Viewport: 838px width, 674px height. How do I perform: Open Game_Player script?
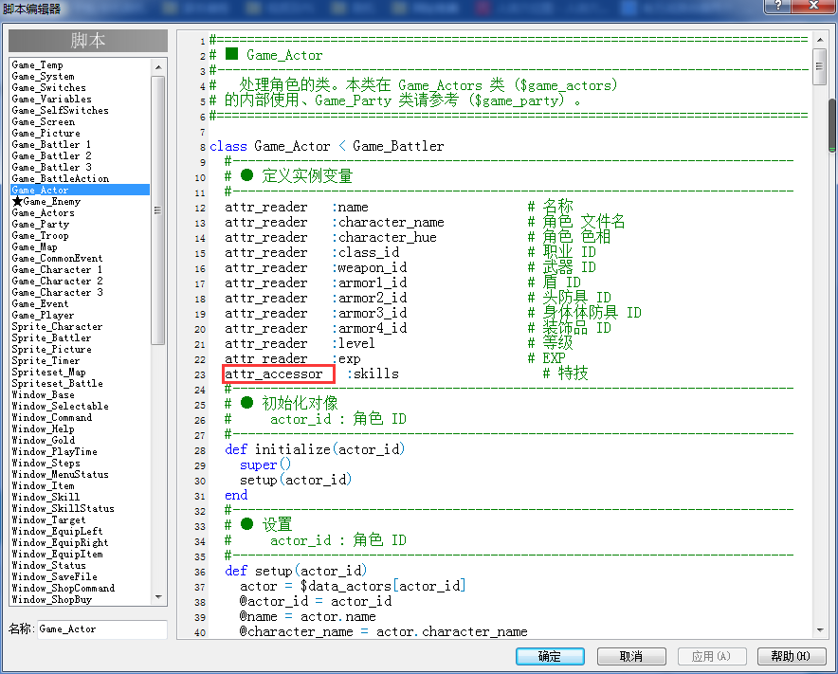pos(43,316)
